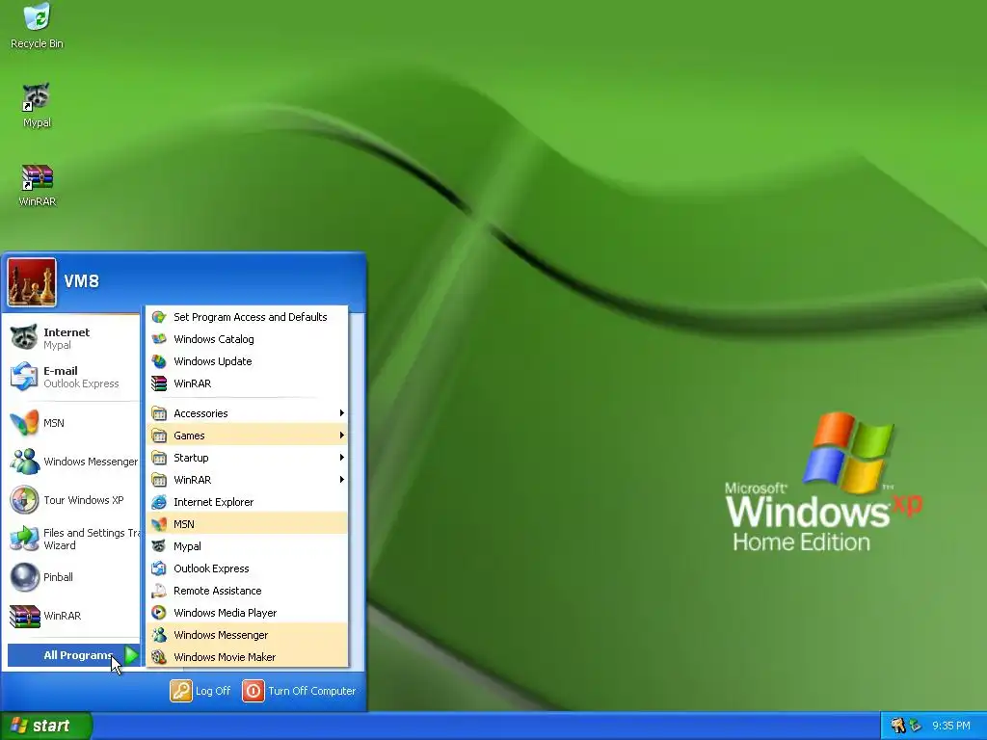Click the Startup folder icon
This screenshot has height=740, width=987.
pyautogui.click(x=159, y=458)
